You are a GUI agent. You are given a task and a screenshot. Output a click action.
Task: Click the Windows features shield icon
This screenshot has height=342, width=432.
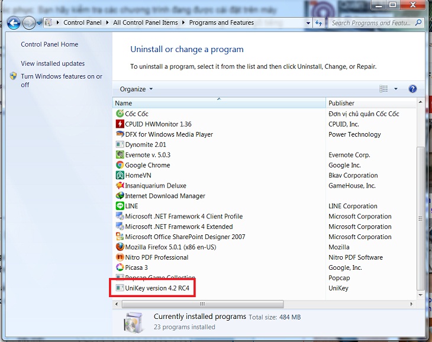[x=13, y=76]
